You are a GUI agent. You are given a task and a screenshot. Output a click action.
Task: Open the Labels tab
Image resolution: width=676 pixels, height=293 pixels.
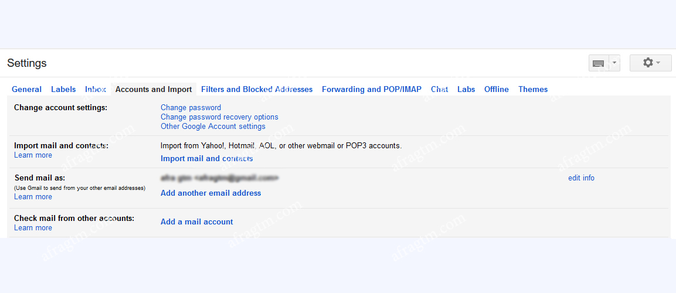[x=63, y=89]
